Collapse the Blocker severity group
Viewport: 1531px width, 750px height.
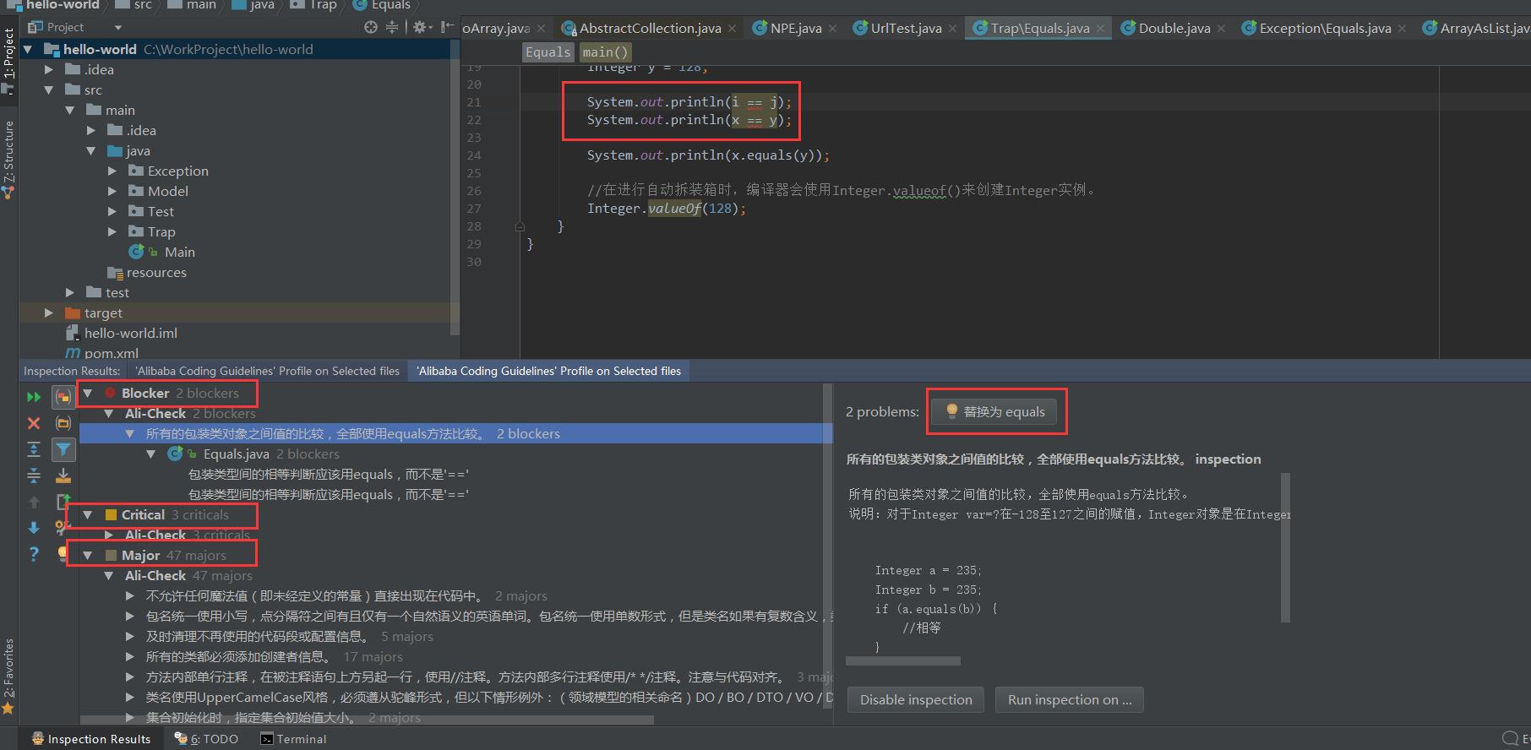(88, 394)
